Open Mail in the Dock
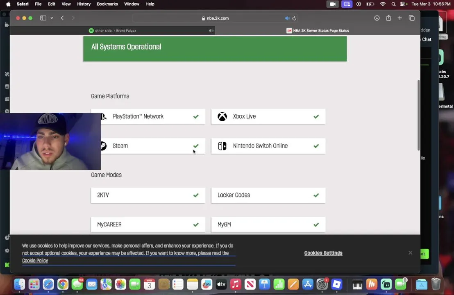This screenshot has width=454, height=295. pyautogui.click(x=92, y=284)
